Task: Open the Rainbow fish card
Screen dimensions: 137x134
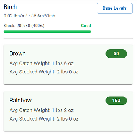Action: tap(68, 111)
